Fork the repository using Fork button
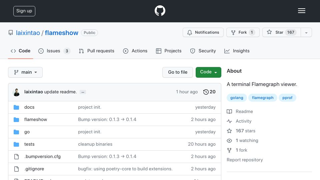320x180 pixels. (243, 32)
